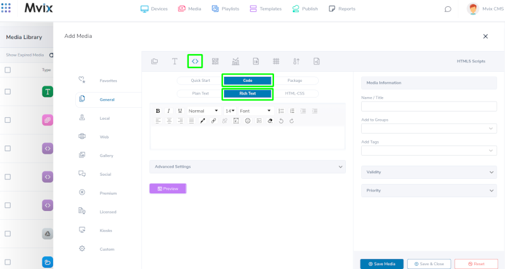
Task: Open the font size 14 dropdown
Action: [x=230, y=111]
